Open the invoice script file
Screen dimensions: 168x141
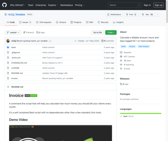14,78
